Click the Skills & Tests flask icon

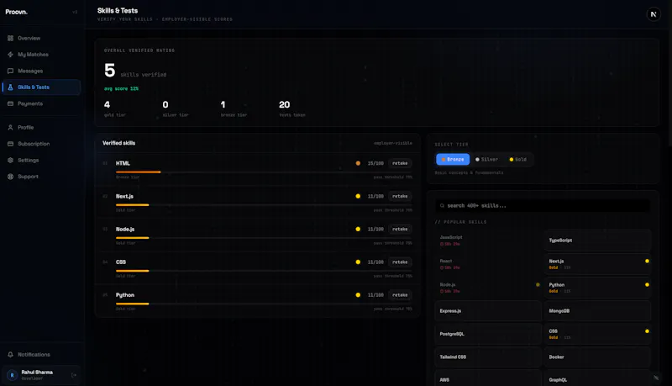click(10, 87)
